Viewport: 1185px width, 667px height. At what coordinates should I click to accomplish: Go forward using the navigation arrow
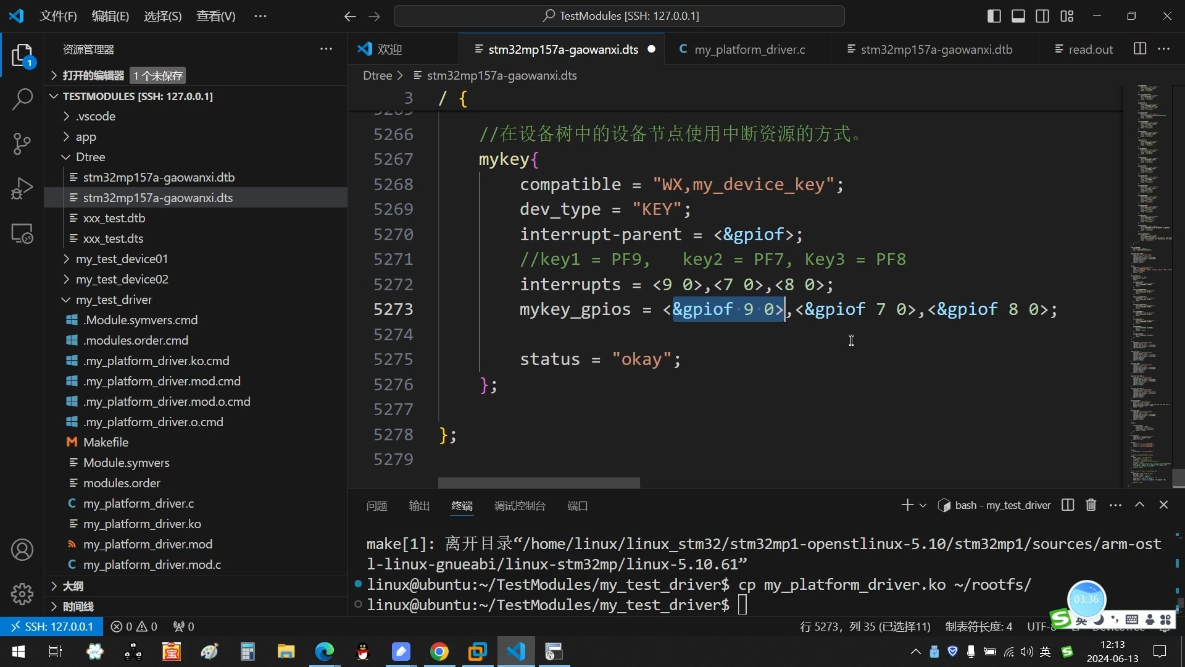pos(374,16)
